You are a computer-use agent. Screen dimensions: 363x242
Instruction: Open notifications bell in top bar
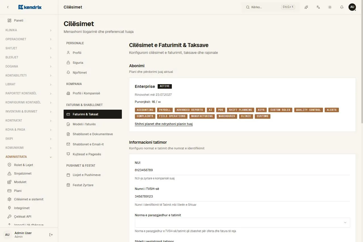point(342,7)
